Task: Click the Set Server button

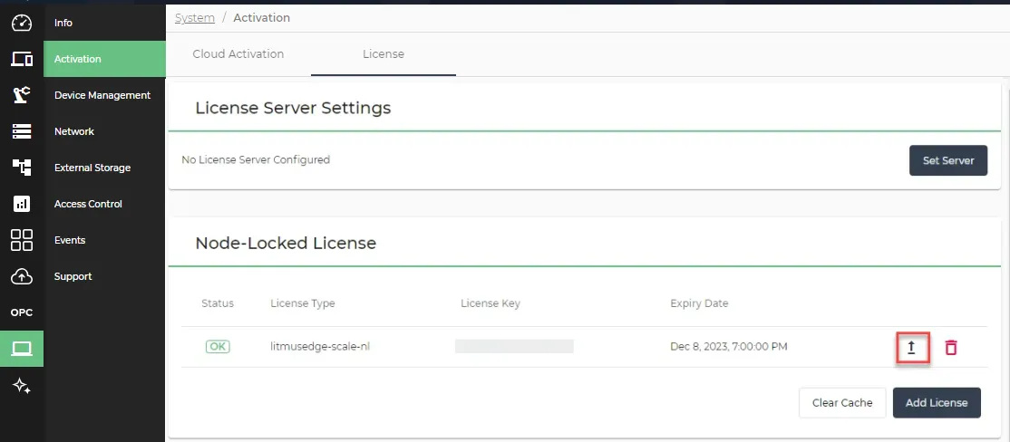Action: pyautogui.click(x=948, y=160)
